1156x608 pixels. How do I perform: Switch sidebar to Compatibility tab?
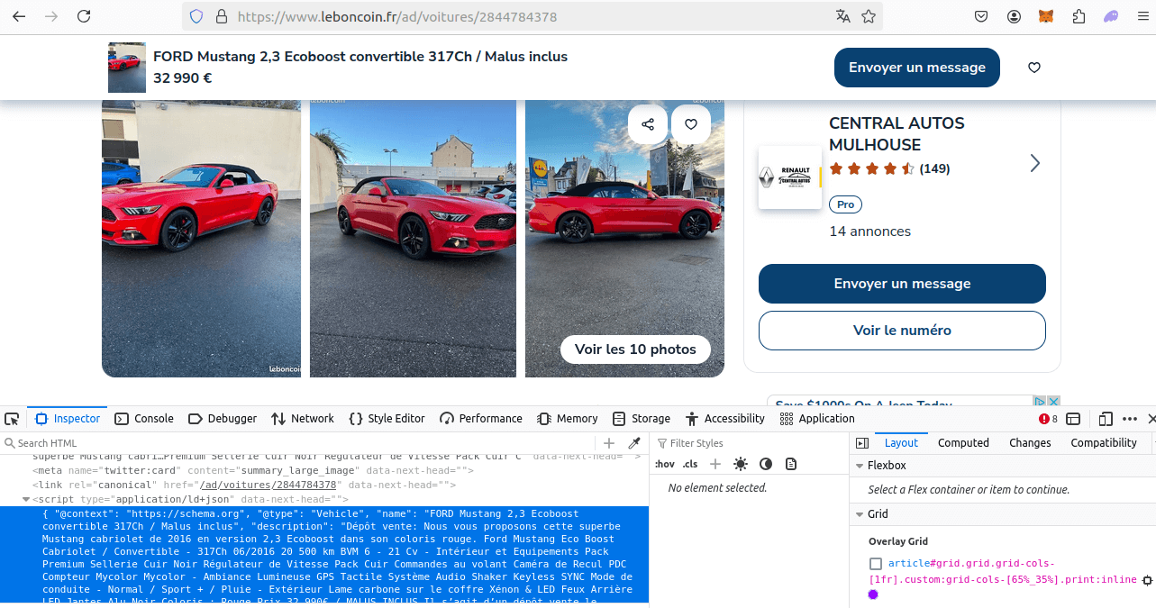(1104, 443)
